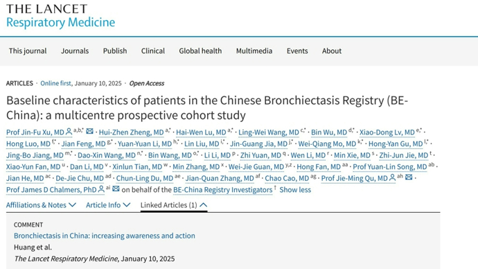This screenshot has height=269, width=478.
Task: Open the Global health menu
Action: (x=200, y=51)
